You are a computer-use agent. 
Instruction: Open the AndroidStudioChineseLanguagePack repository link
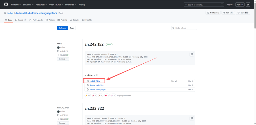[x=36, y=13]
